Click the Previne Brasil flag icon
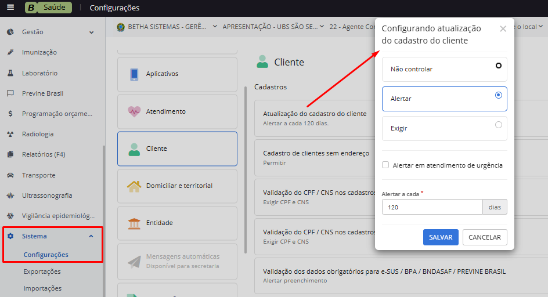The image size is (548, 297). coord(10,93)
